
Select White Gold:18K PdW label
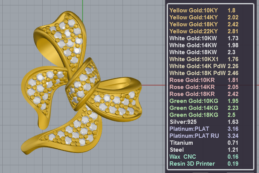(198, 73)
